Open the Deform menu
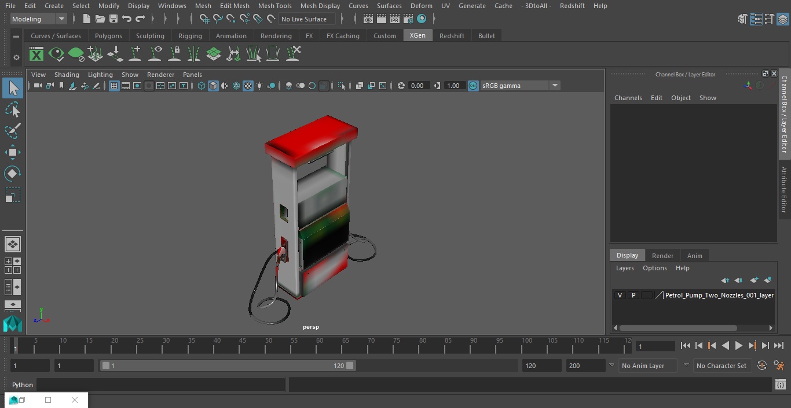Image resolution: width=791 pixels, height=408 pixels. coord(421,6)
